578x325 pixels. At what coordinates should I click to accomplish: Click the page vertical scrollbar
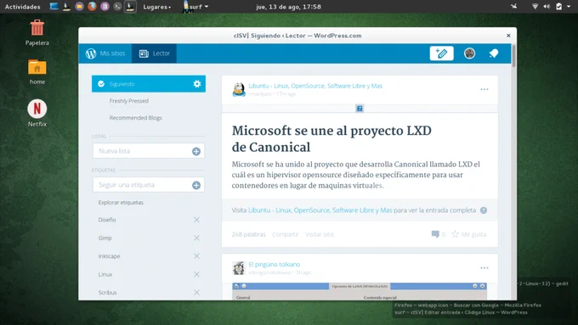click(513, 55)
